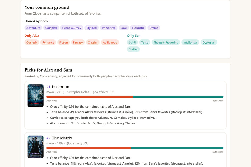The width and height of the screenshot is (251, 167).
Task: Click the 'Shared by both' label
Action: click(x=36, y=21)
